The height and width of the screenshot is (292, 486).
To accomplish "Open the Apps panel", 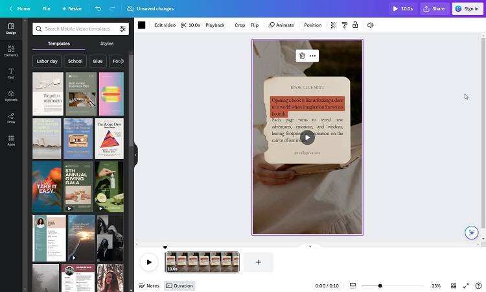I will click(x=11, y=140).
